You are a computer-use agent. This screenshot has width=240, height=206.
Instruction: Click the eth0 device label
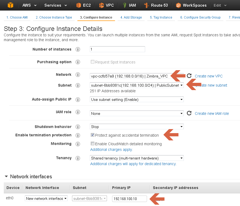click(10, 198)
